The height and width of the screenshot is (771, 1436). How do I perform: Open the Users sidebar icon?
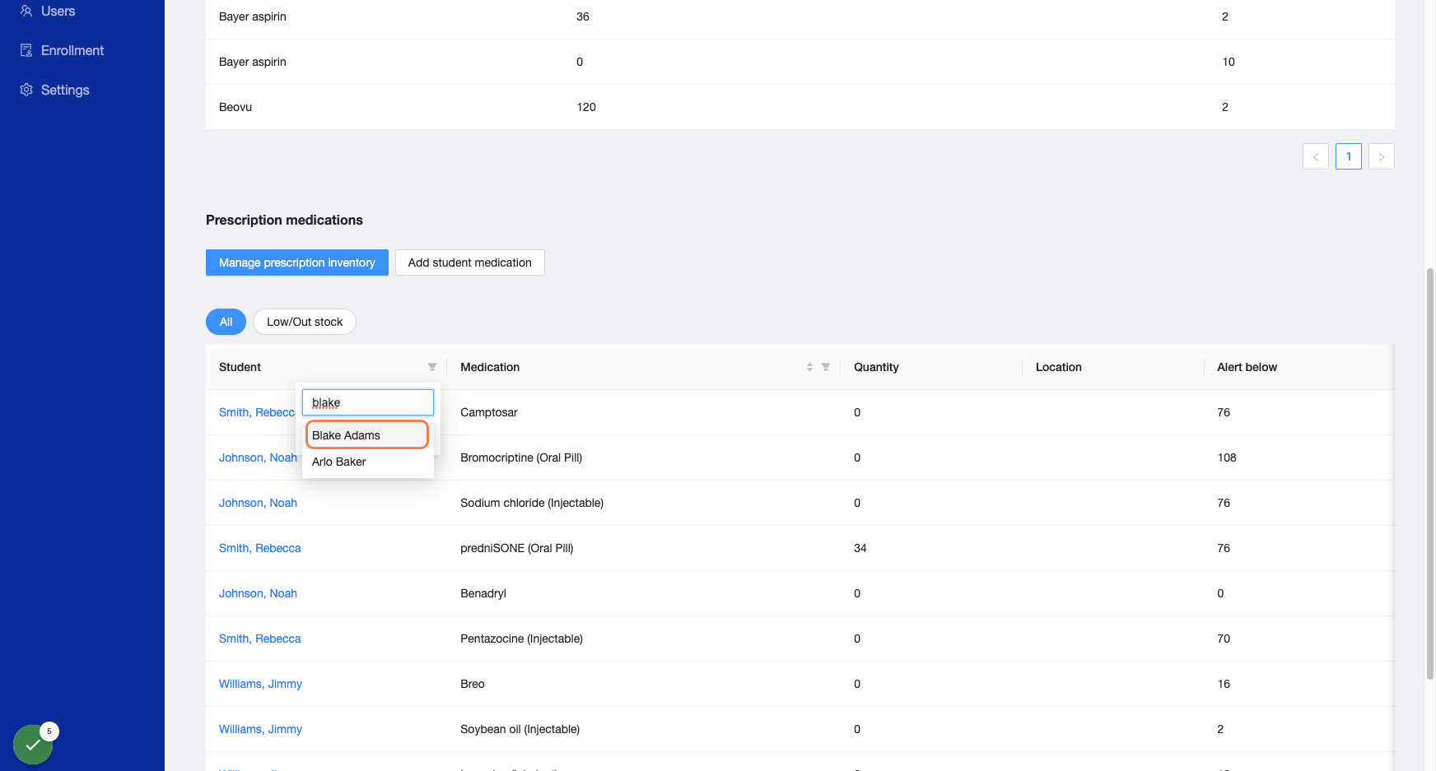click(26, 11)
